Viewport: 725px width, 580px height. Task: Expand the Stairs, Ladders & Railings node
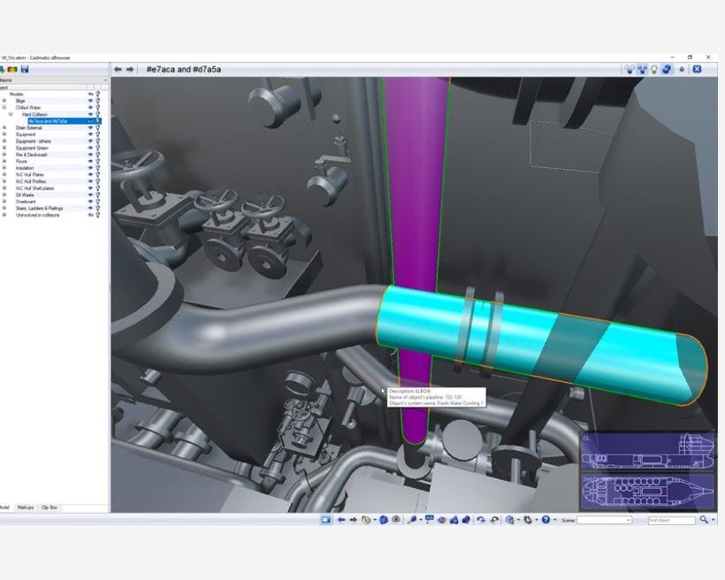tap(4, 208)
